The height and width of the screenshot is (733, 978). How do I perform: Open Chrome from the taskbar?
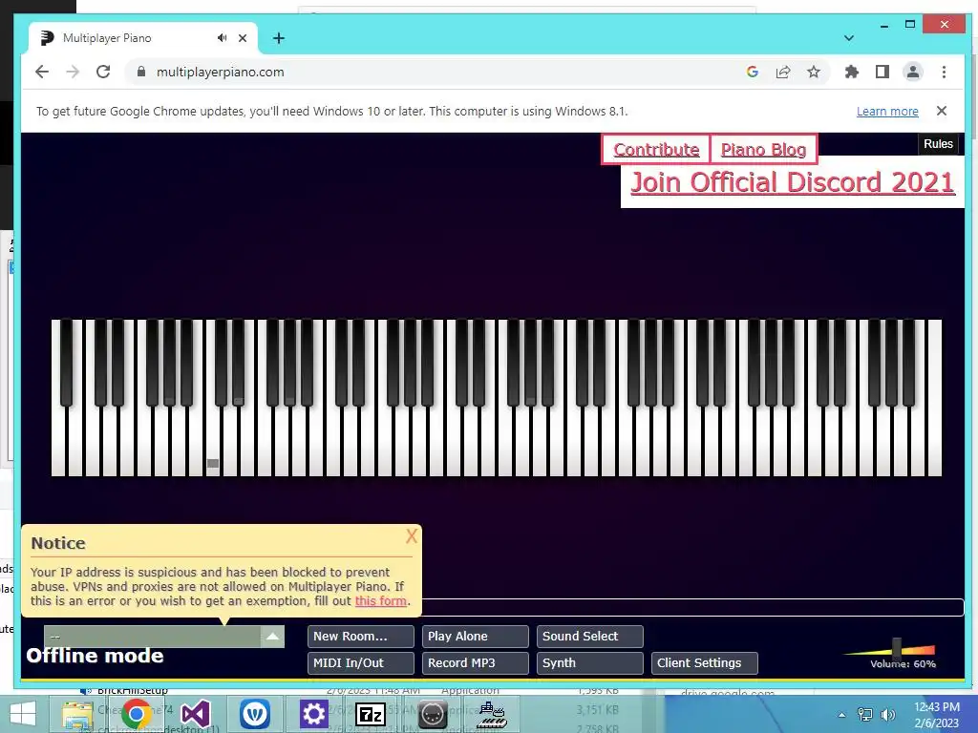(136, 714)
